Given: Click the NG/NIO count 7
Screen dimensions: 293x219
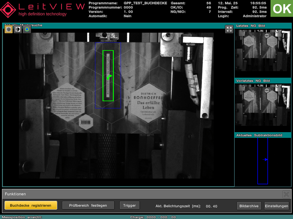Looking at the screenshot, I should coord(210,12).
